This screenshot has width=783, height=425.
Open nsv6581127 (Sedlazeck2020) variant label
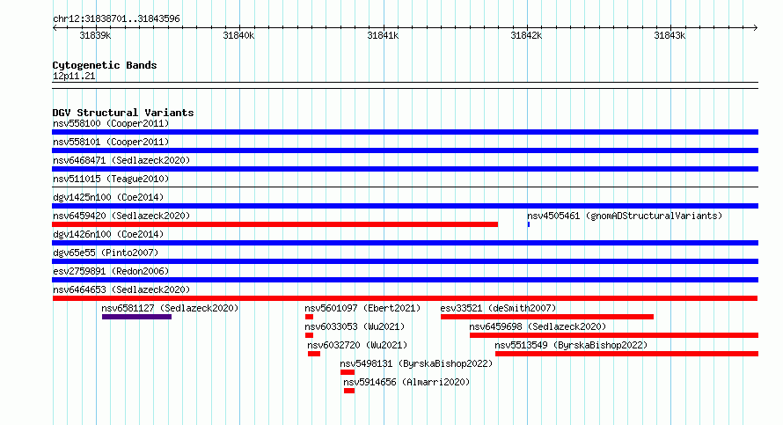click(170, 308)
